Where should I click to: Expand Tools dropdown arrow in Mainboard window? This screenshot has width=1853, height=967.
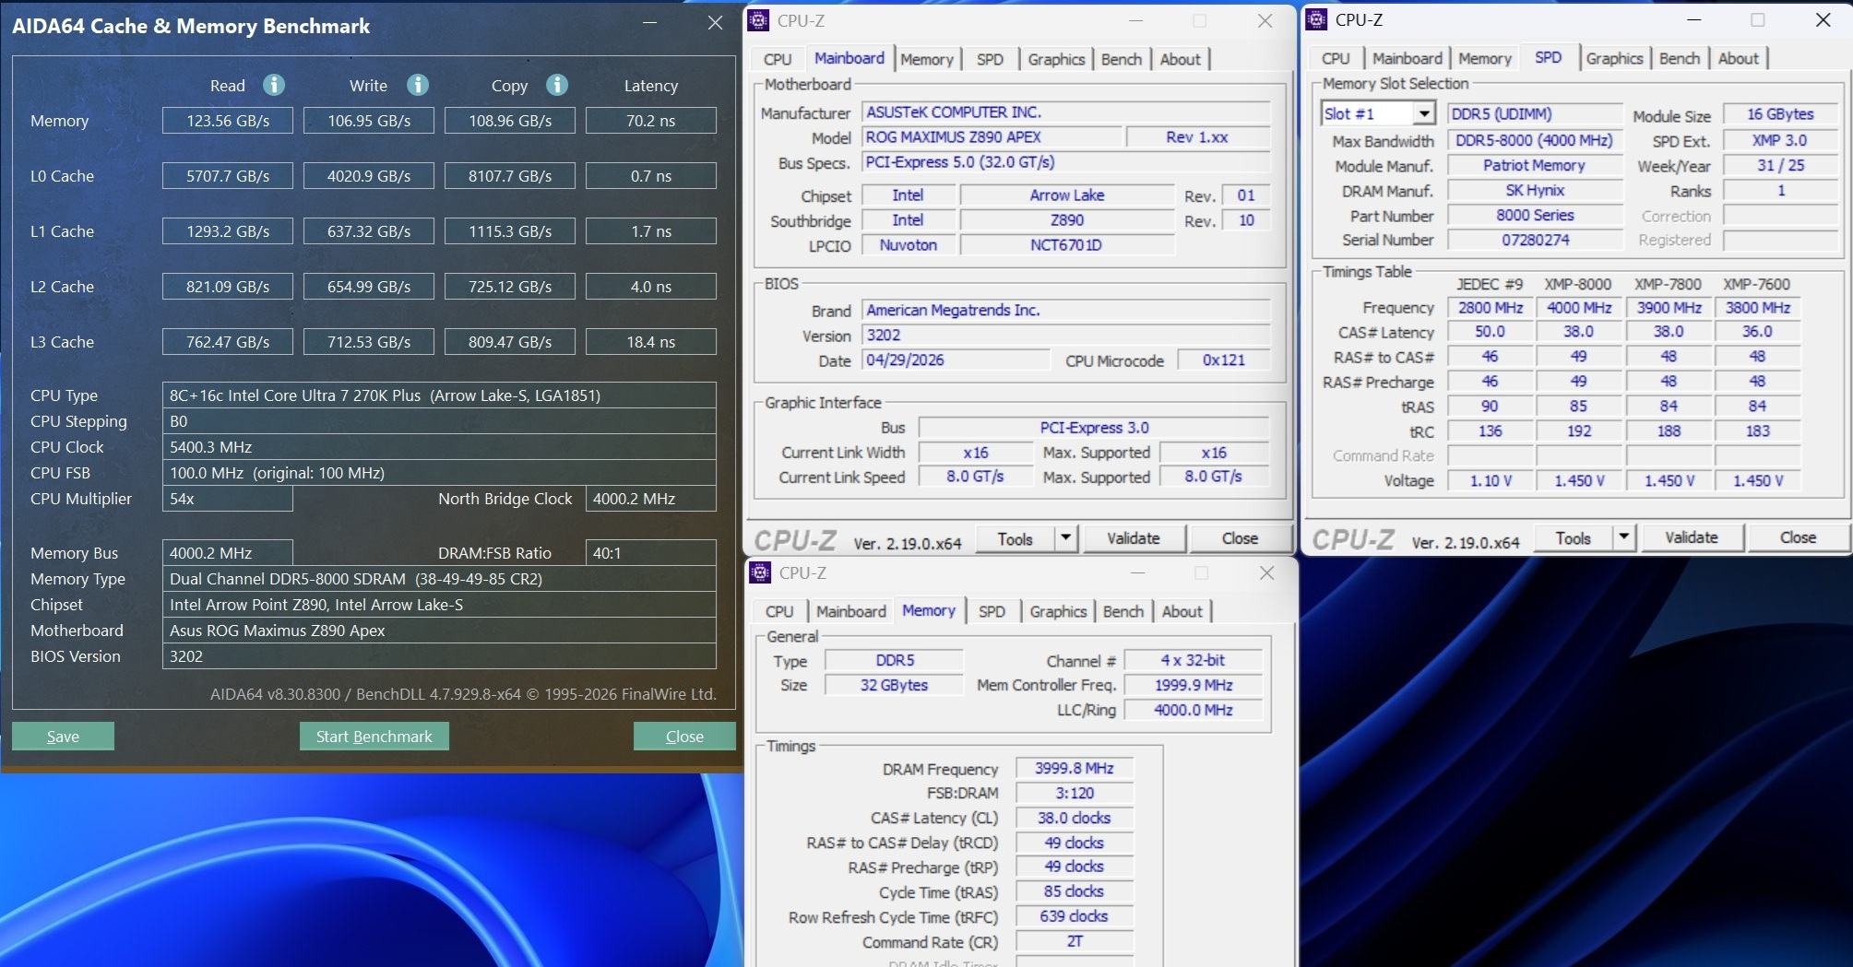click(x=1065, y=537)
